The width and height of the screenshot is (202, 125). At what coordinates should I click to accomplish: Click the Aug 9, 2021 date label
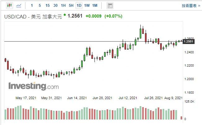pos(173,98)
